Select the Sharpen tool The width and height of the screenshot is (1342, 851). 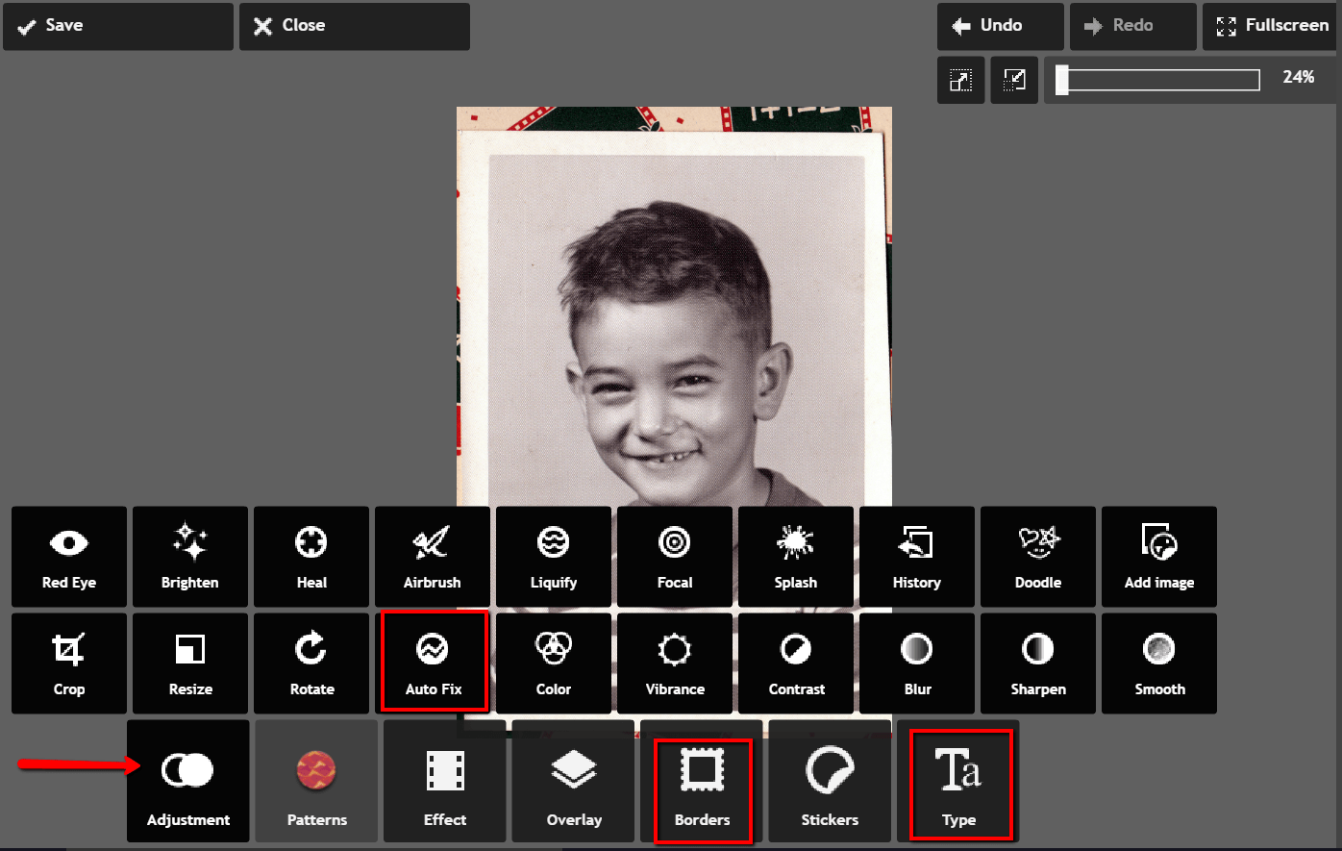pos(1037,663)
